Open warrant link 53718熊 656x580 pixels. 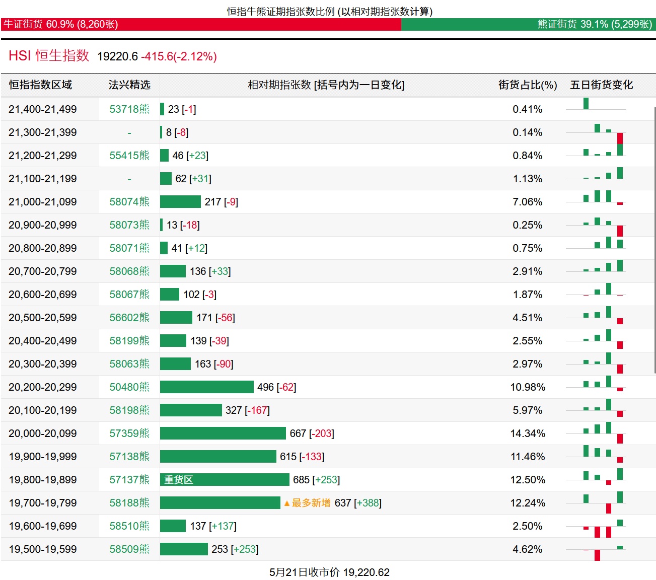pos(129,109)
